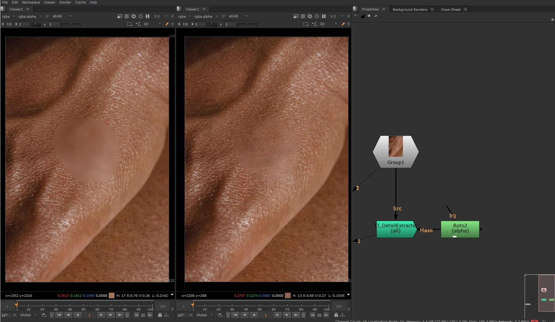This screenshot has width=555, height=322.
Task: Switch to the Dope Sheet tab
Action: click(450, 9)
